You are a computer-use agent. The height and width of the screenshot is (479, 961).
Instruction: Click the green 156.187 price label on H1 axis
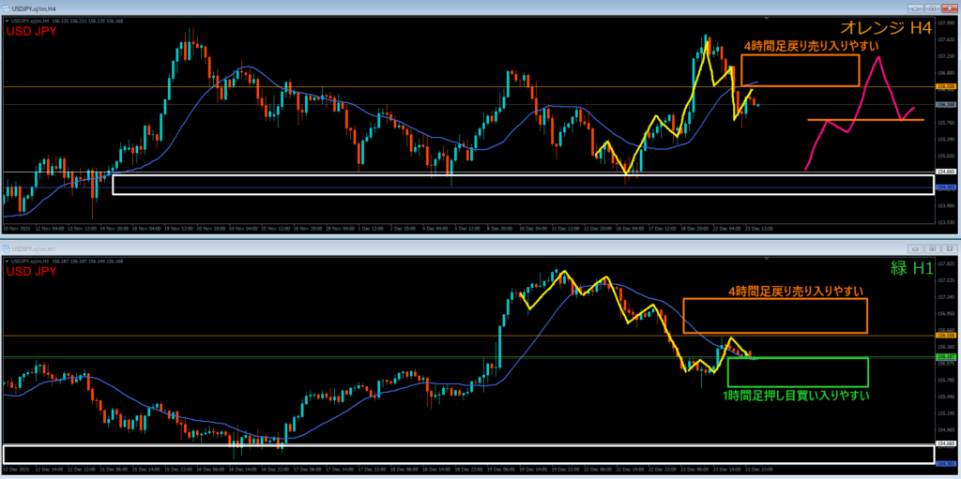[946, 357]
